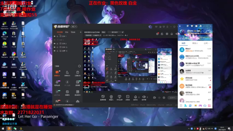Viewport: 233px width, 131px height.
Task: Toggle the preview eye icon near settings
Action: coord(159,98)
